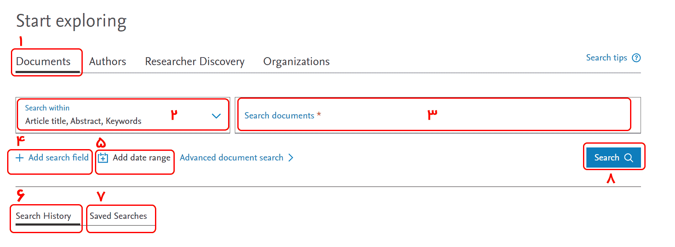Click the Search tips question mark icon
The image size is (675, 247).
pyautogui.click(x=636, y=58)
